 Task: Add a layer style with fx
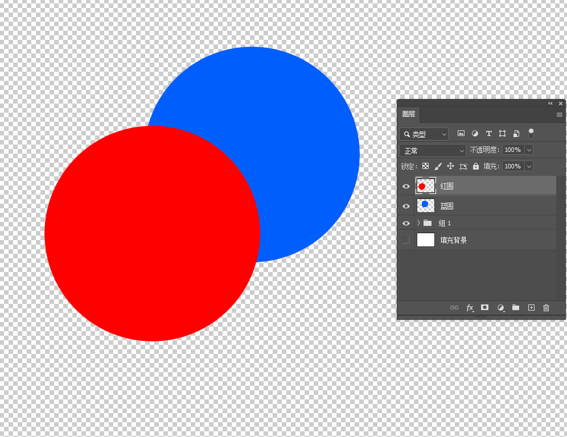[x=470, y=308]
